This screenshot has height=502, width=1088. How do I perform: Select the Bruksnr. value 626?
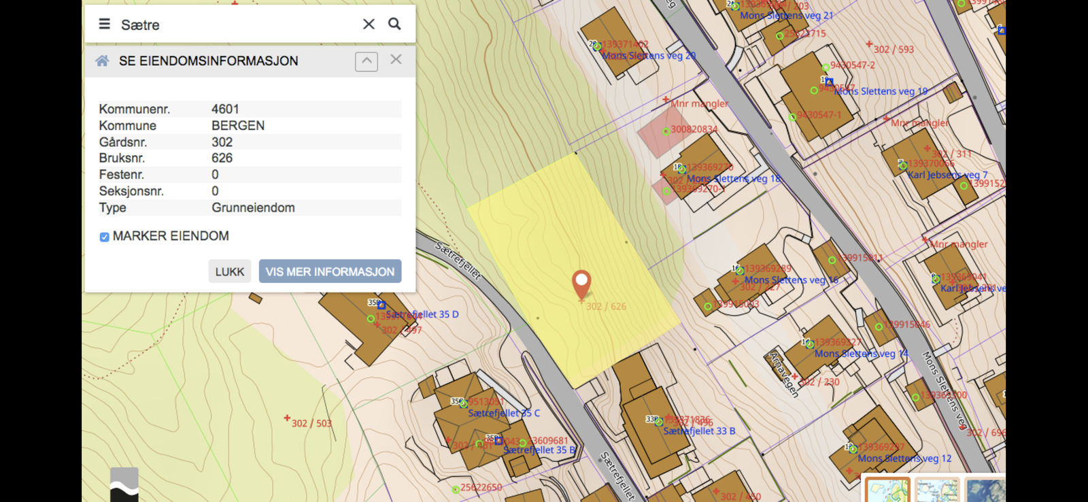222,158
